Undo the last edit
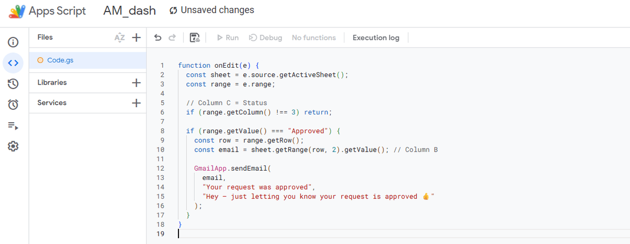The image size is (630, 244). click(157, 38)
